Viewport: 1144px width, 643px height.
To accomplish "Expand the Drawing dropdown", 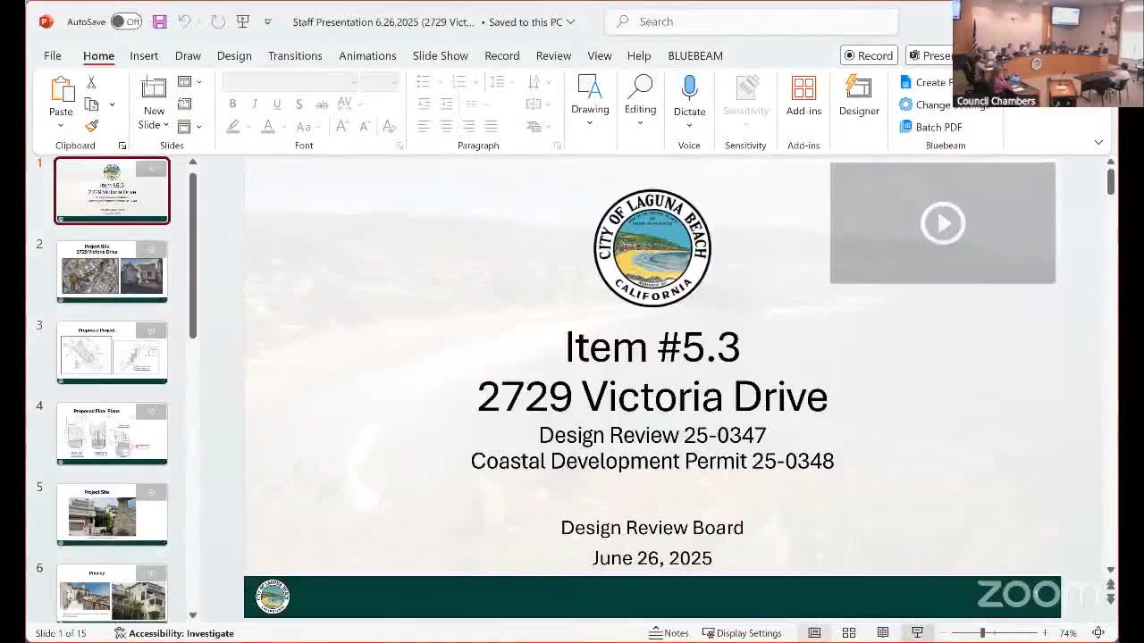I will (x=590, y=122).
